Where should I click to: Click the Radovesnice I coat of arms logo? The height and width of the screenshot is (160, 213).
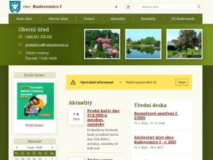coord(15,7)
